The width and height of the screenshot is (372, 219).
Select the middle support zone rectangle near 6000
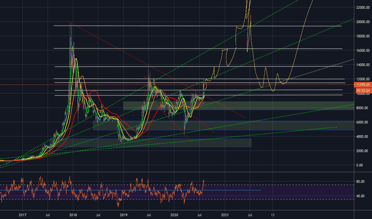tap(224, 125)
